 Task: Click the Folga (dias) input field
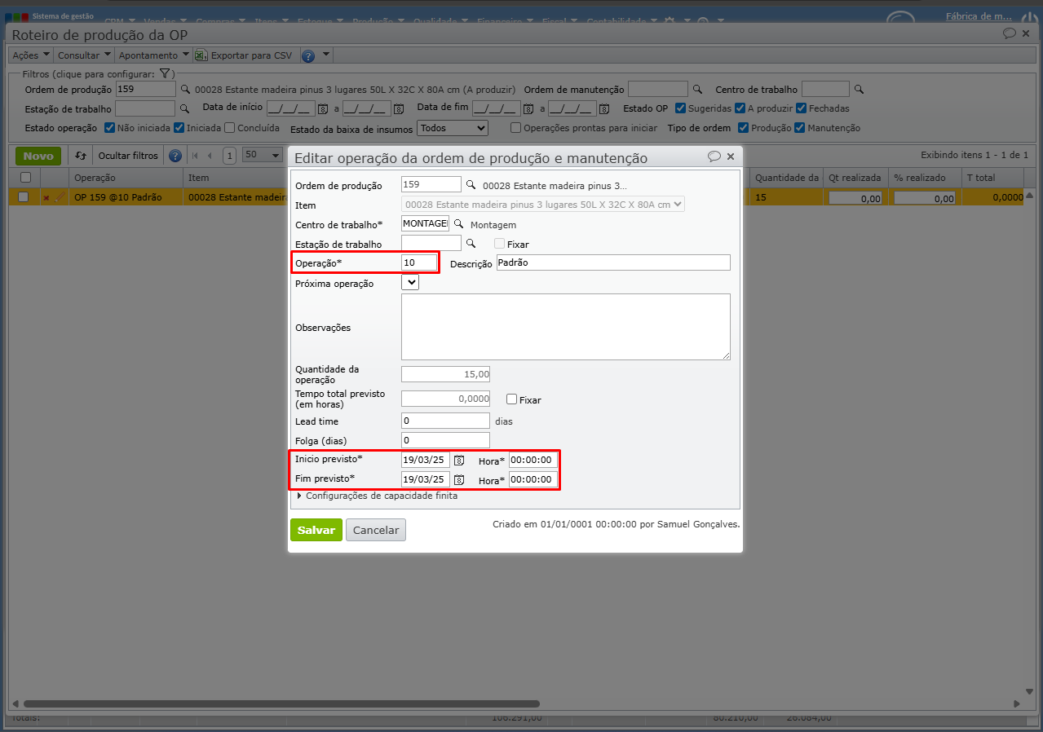446,440
